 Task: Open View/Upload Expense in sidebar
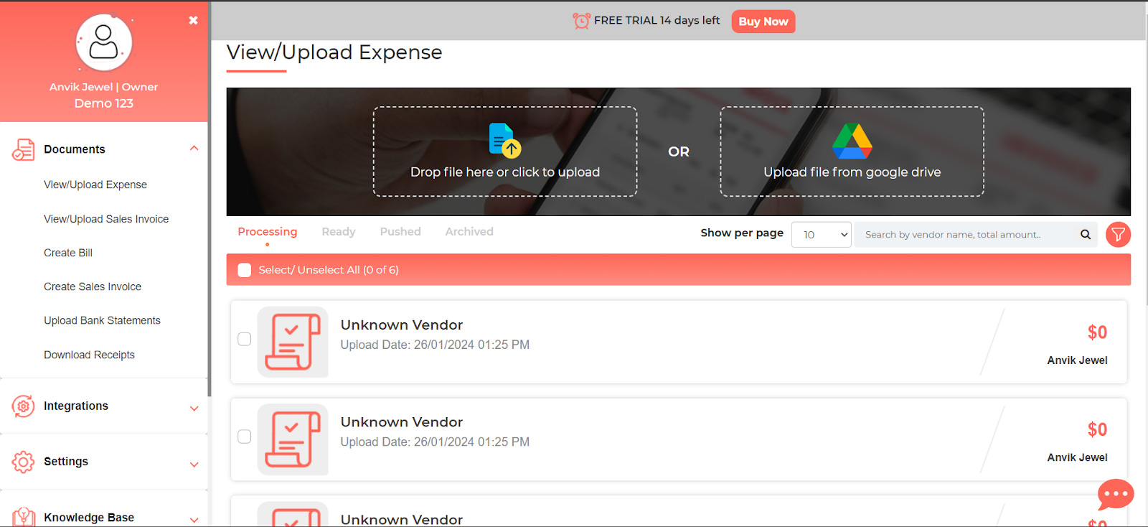click(95, 185)
